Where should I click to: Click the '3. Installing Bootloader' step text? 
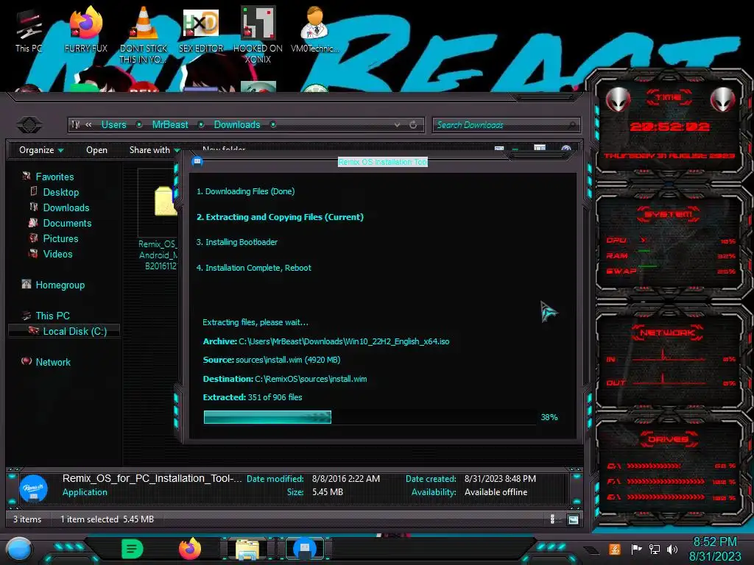pyautogui.click(x=236, y=242)
